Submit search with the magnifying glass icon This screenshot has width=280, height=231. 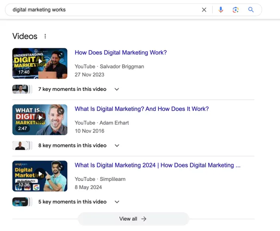click(x=251, y=10)
